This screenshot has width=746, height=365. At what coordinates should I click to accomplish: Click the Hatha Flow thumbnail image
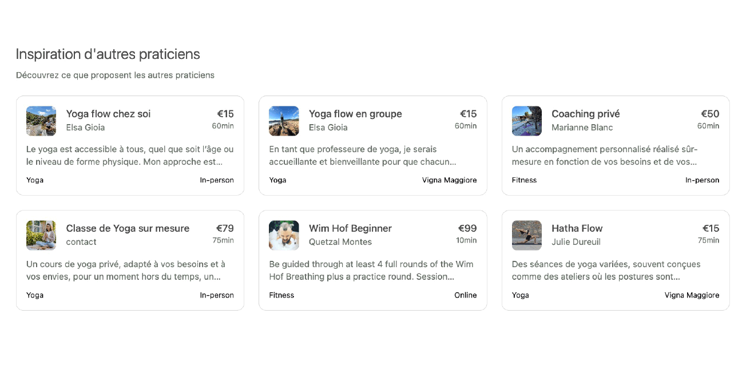pyautogui.click(x=526, y=235)
